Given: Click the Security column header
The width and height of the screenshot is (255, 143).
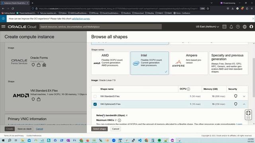Looking at the screenshot, I should [x=233, y=89].
